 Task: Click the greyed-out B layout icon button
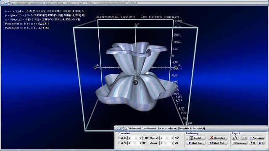[x=244, y=138]
